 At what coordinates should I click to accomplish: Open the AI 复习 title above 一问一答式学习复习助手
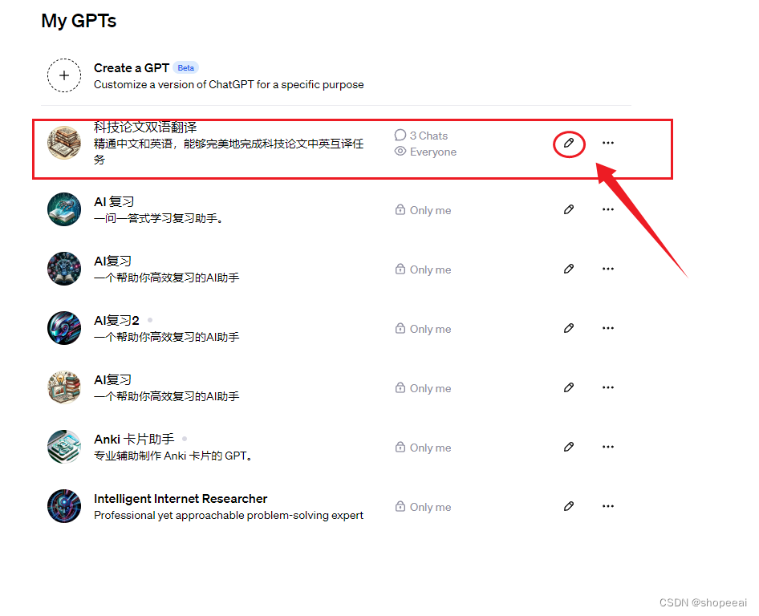click(x=114, y=202)
